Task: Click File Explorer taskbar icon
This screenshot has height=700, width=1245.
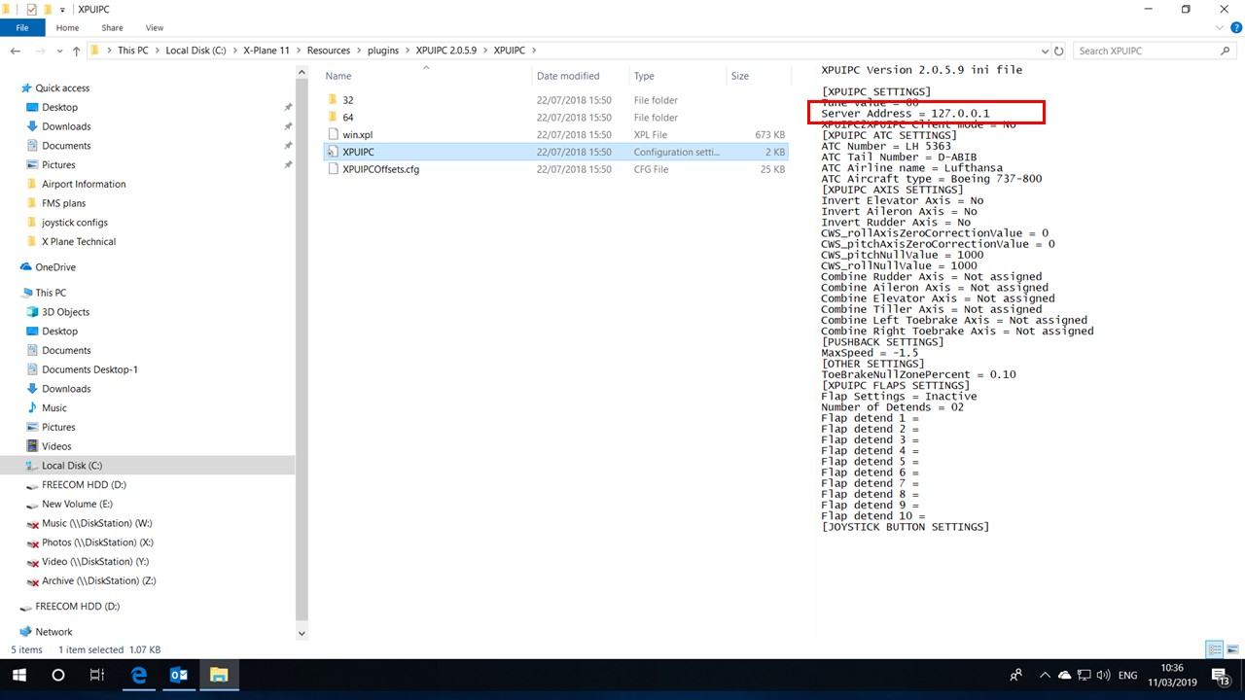Action: [x=219, y=675]
